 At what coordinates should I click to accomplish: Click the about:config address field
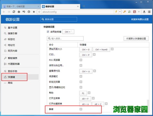point(77,12)
